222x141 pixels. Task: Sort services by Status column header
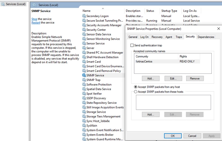pyautogui.click(x=152, y=11)
